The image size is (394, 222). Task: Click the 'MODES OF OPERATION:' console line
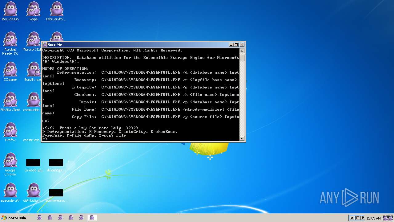click(66, 69)
